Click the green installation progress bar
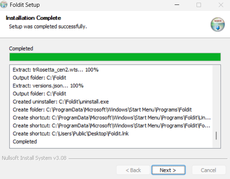This screenshot has width=230, height=179. [115, 57]
